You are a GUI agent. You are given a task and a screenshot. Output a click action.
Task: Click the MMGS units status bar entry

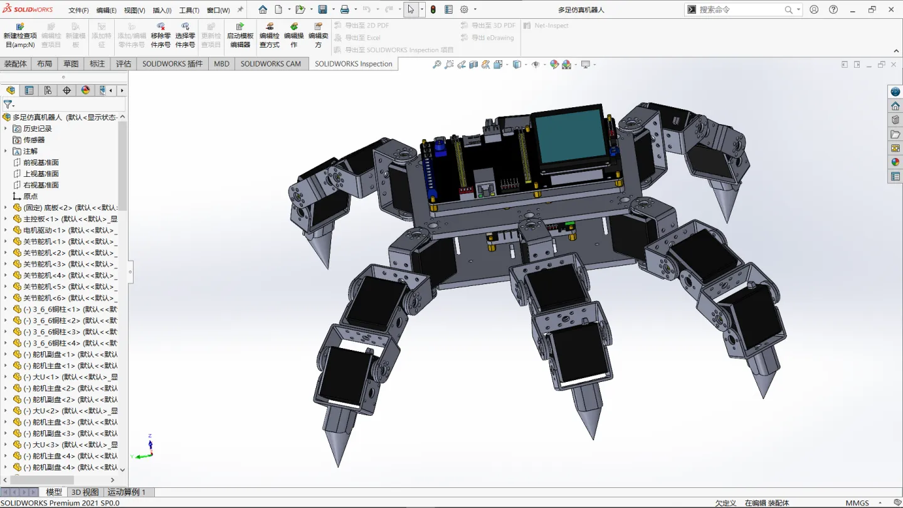click(857, 503)
